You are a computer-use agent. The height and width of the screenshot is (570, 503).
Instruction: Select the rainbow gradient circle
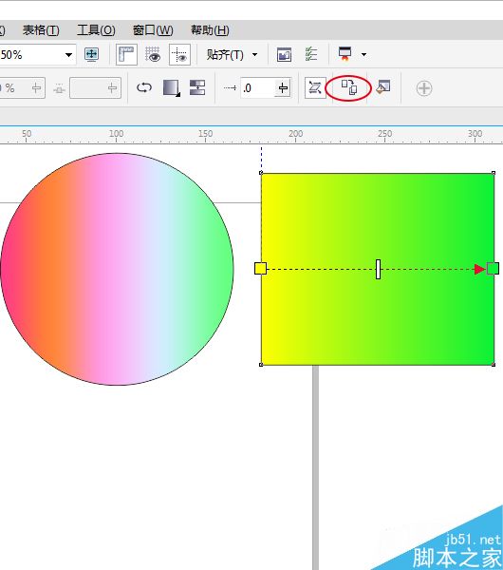coord(117,269)
